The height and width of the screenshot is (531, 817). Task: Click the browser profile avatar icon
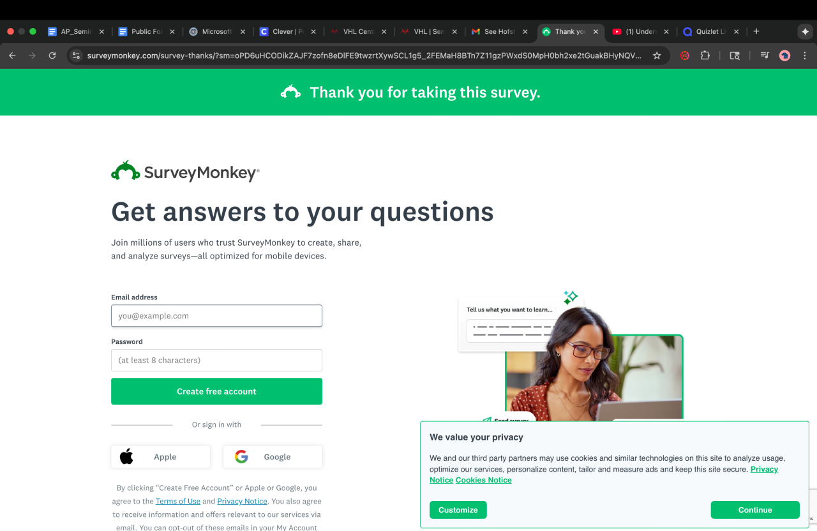pyautogui.click(x=785, y=56)
